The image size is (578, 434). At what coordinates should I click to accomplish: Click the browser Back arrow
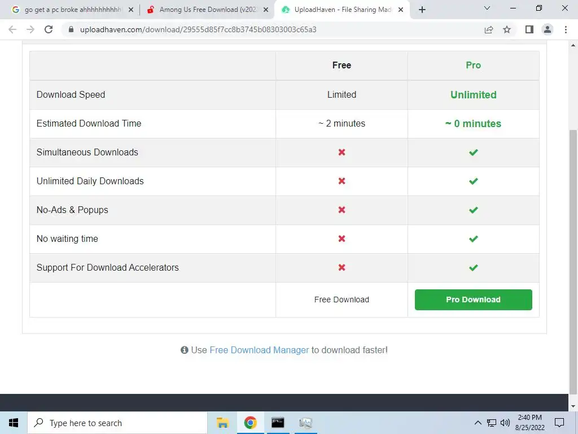tap(12, 29)
